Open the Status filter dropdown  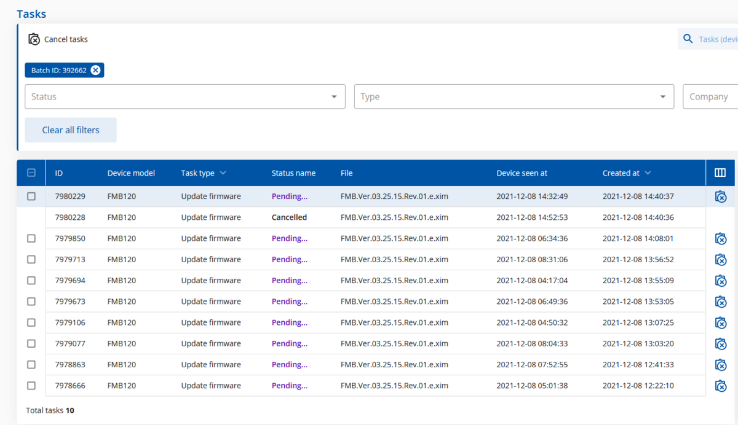click(x=184, y=96)
